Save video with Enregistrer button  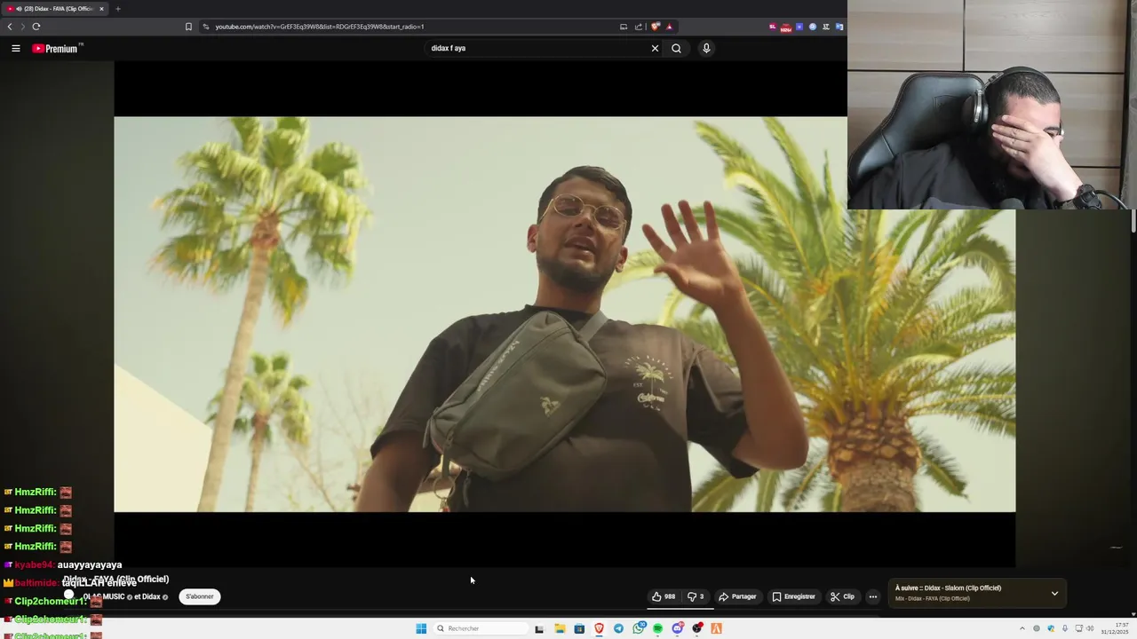[793, 596]
